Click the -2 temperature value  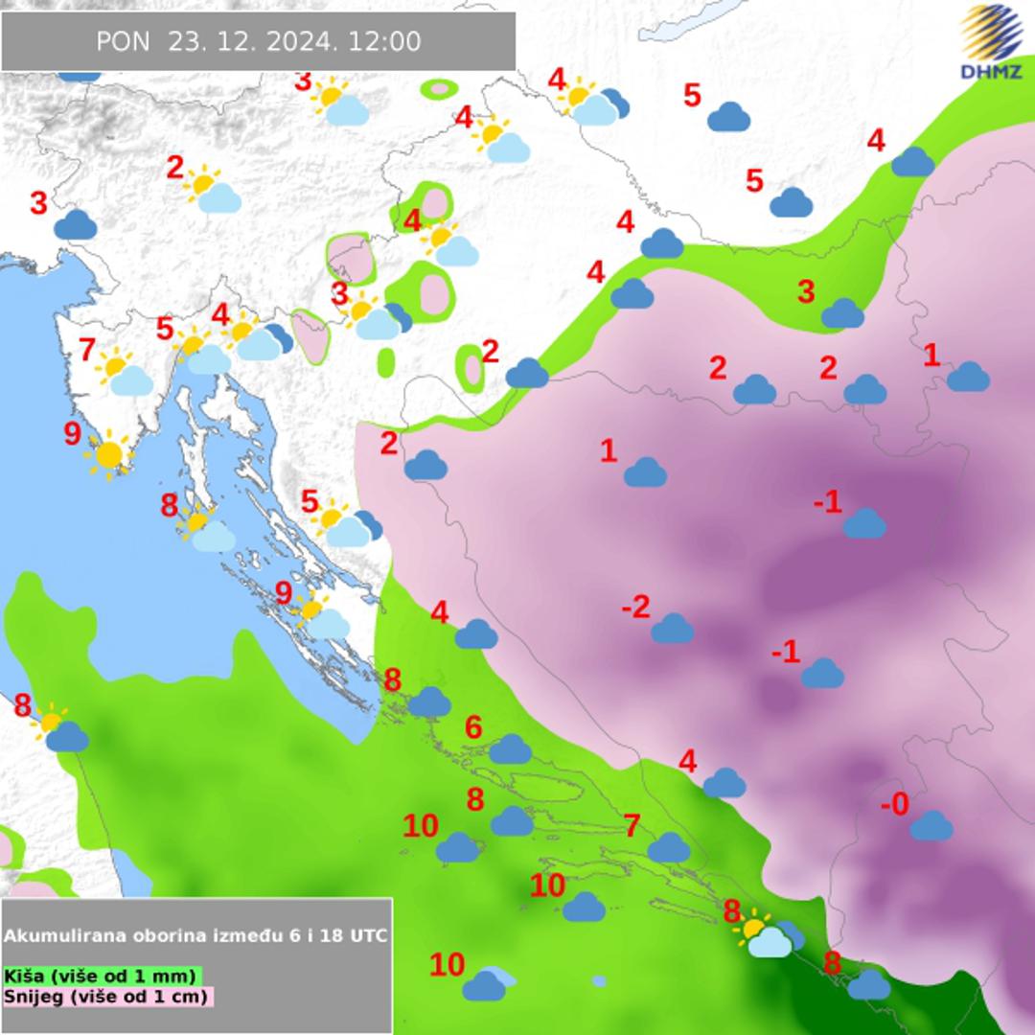tap(634, 607)
